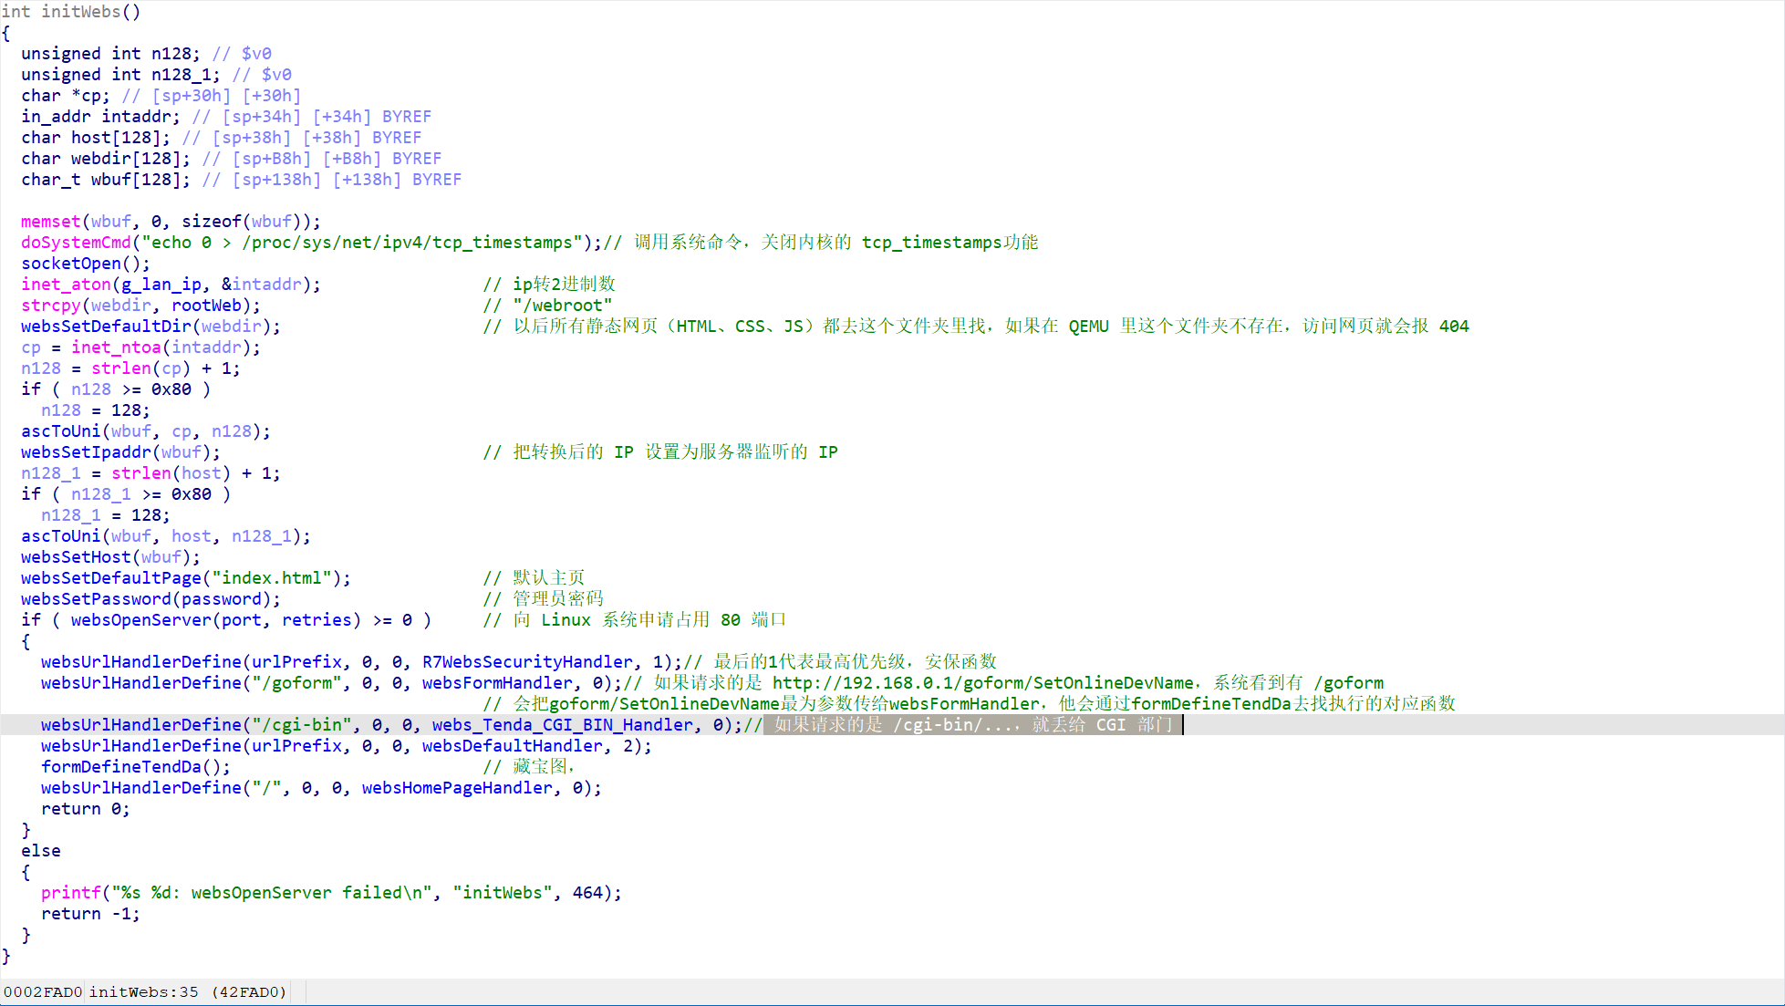Click the inet_ntoa function name
This screenshot has width=1785, height=1006.
click(117, 347)
